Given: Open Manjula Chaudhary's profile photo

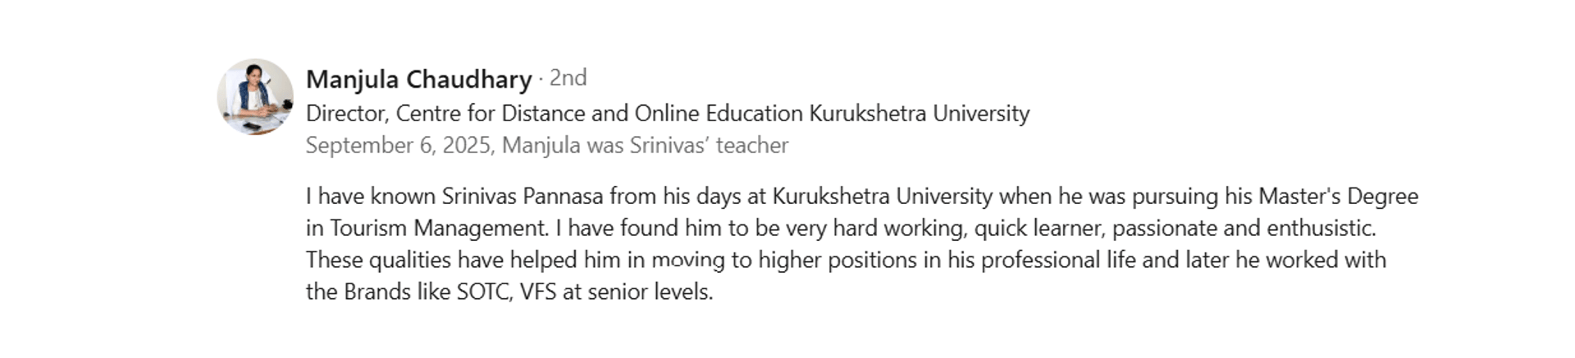Looking at the screenshot, I should click(x=255, y=97).
